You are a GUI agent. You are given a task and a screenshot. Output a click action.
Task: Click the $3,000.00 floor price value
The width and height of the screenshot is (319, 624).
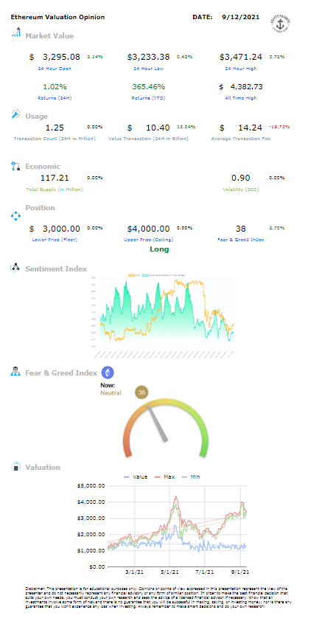(x=55, y=229)
